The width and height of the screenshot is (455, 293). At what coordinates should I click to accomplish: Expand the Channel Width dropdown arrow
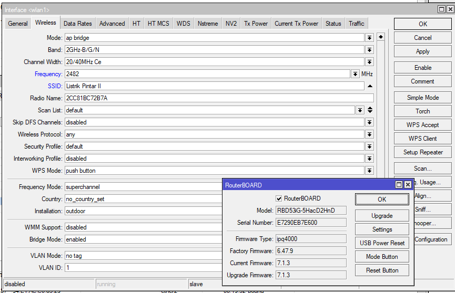click(x=369, y=62)
